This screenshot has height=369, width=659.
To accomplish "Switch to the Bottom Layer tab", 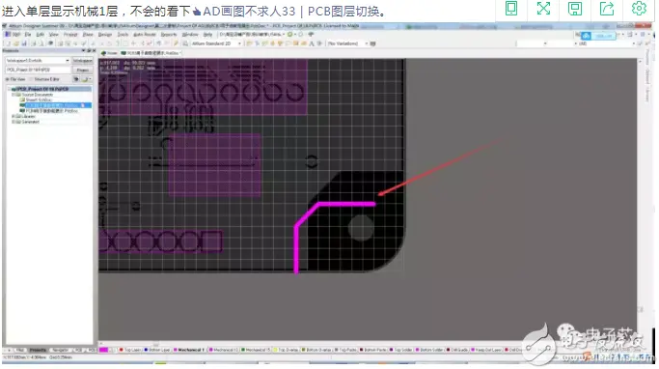I will pos(157,350).
